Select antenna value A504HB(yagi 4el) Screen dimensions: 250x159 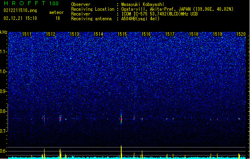tap(140, 19)
